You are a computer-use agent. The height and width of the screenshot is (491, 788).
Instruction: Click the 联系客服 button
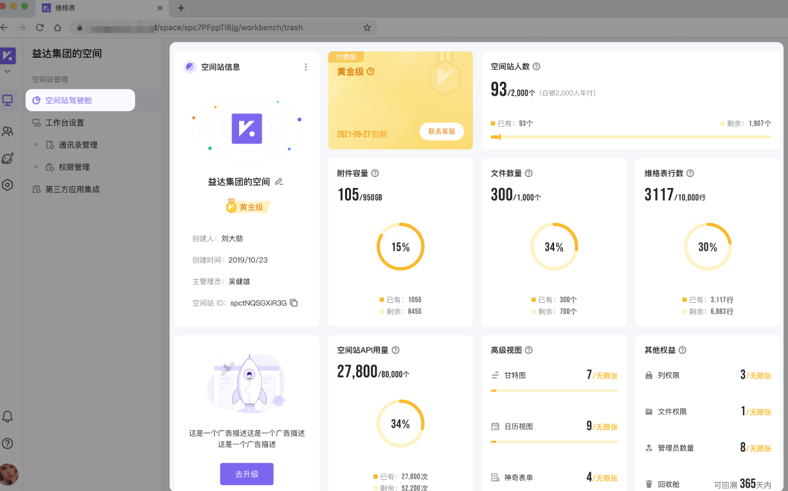[442, 132]
